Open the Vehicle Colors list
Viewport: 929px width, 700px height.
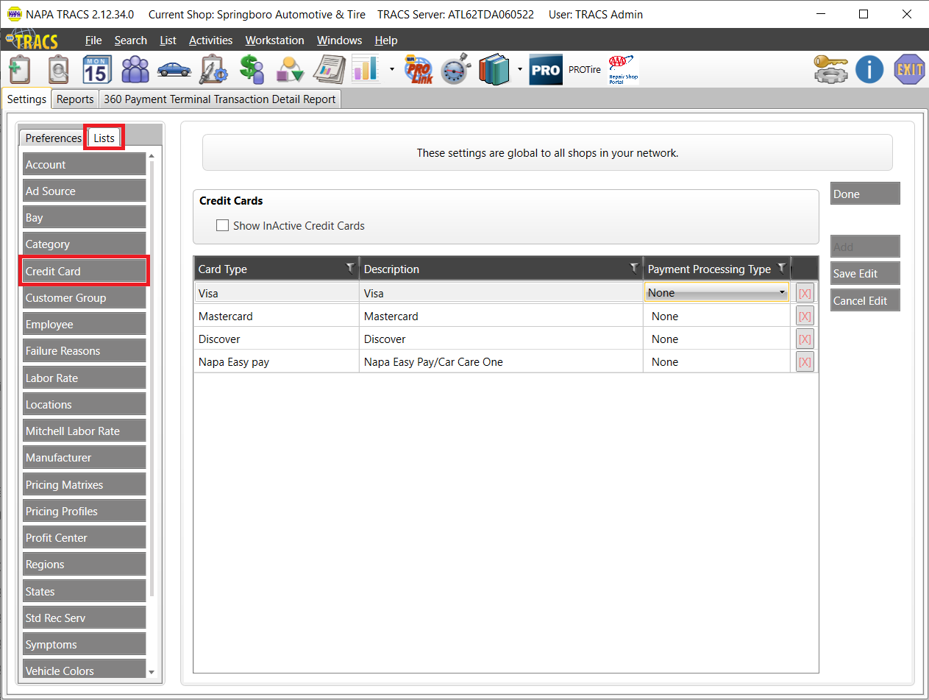[85, 670]
